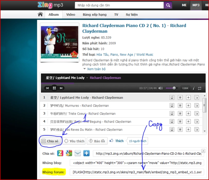Skip to the next track
The width and height of the screenshot is (209, 180).
pos(61,88)
